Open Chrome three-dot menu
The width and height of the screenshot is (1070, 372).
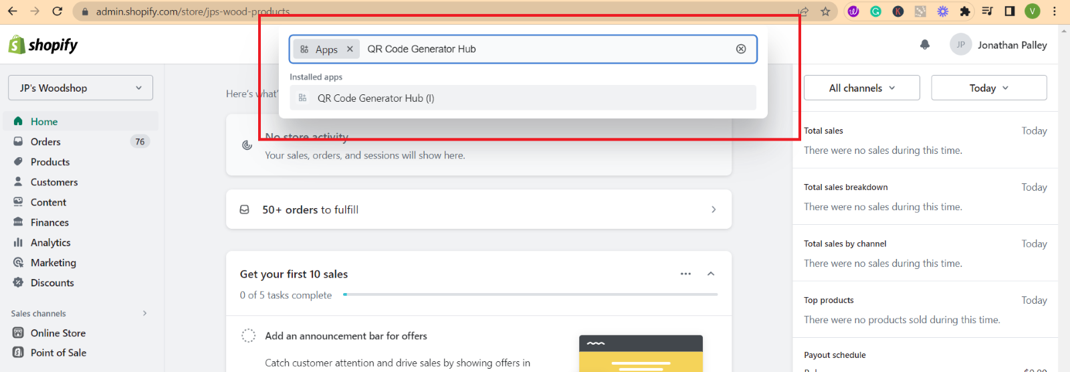point(1055,11)
